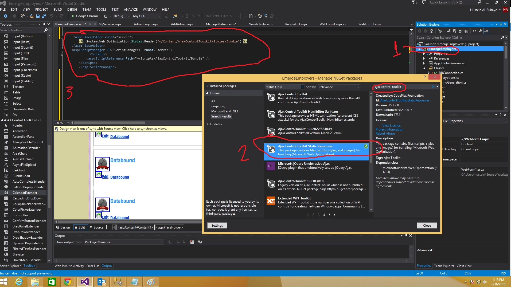The height and width of the screenshot is (287, 511).
Task: Open Internet Explorer from the taskbar
Action: 19,282
